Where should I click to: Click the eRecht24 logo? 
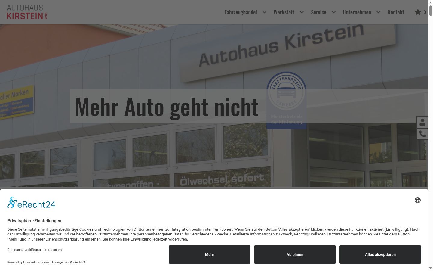[31, 203]
